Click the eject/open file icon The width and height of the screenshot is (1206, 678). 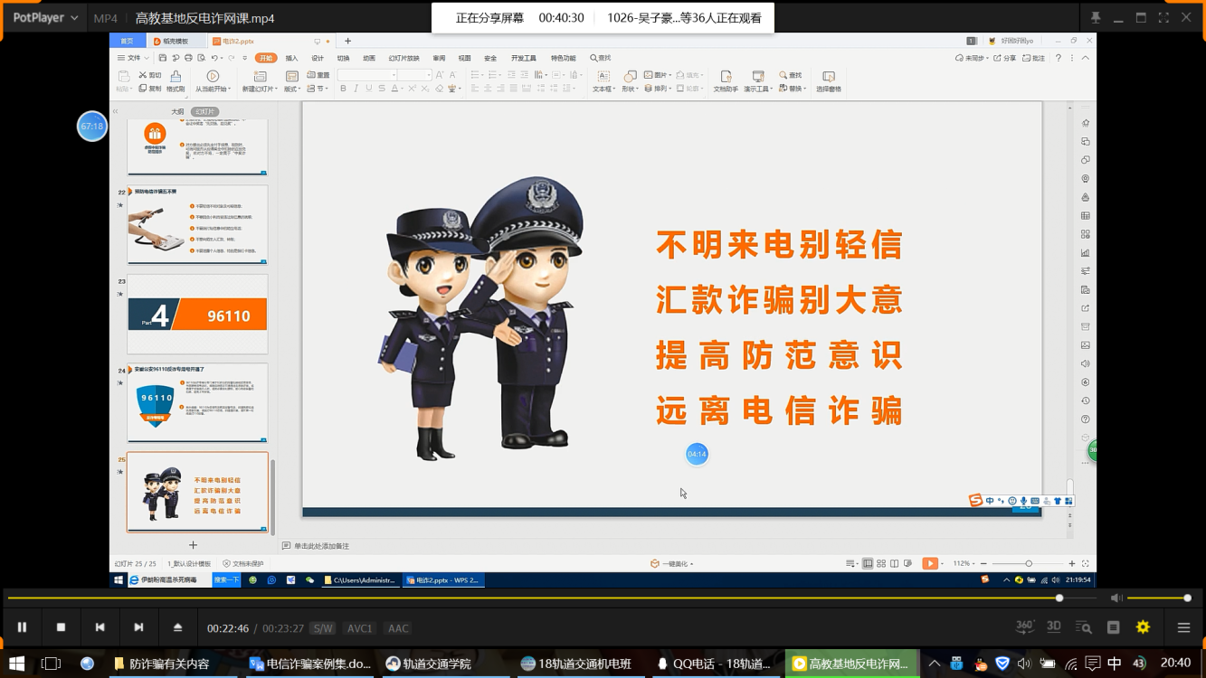pos(177,627)
